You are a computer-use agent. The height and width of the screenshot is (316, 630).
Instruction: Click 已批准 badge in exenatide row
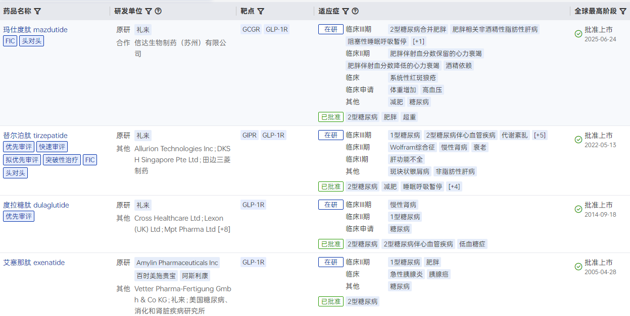pyautogui.click(x=331, y=301)
